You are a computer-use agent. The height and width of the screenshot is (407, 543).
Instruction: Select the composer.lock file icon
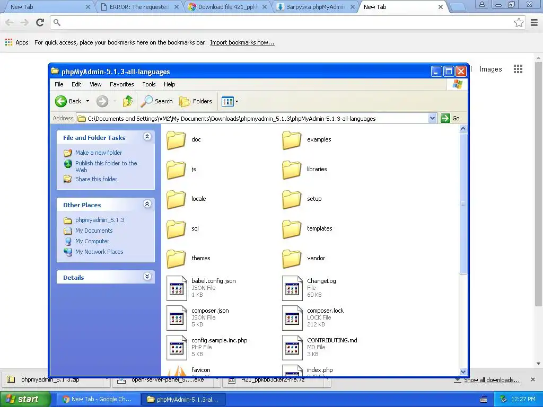pyautogui.click(x=292, y=318)
